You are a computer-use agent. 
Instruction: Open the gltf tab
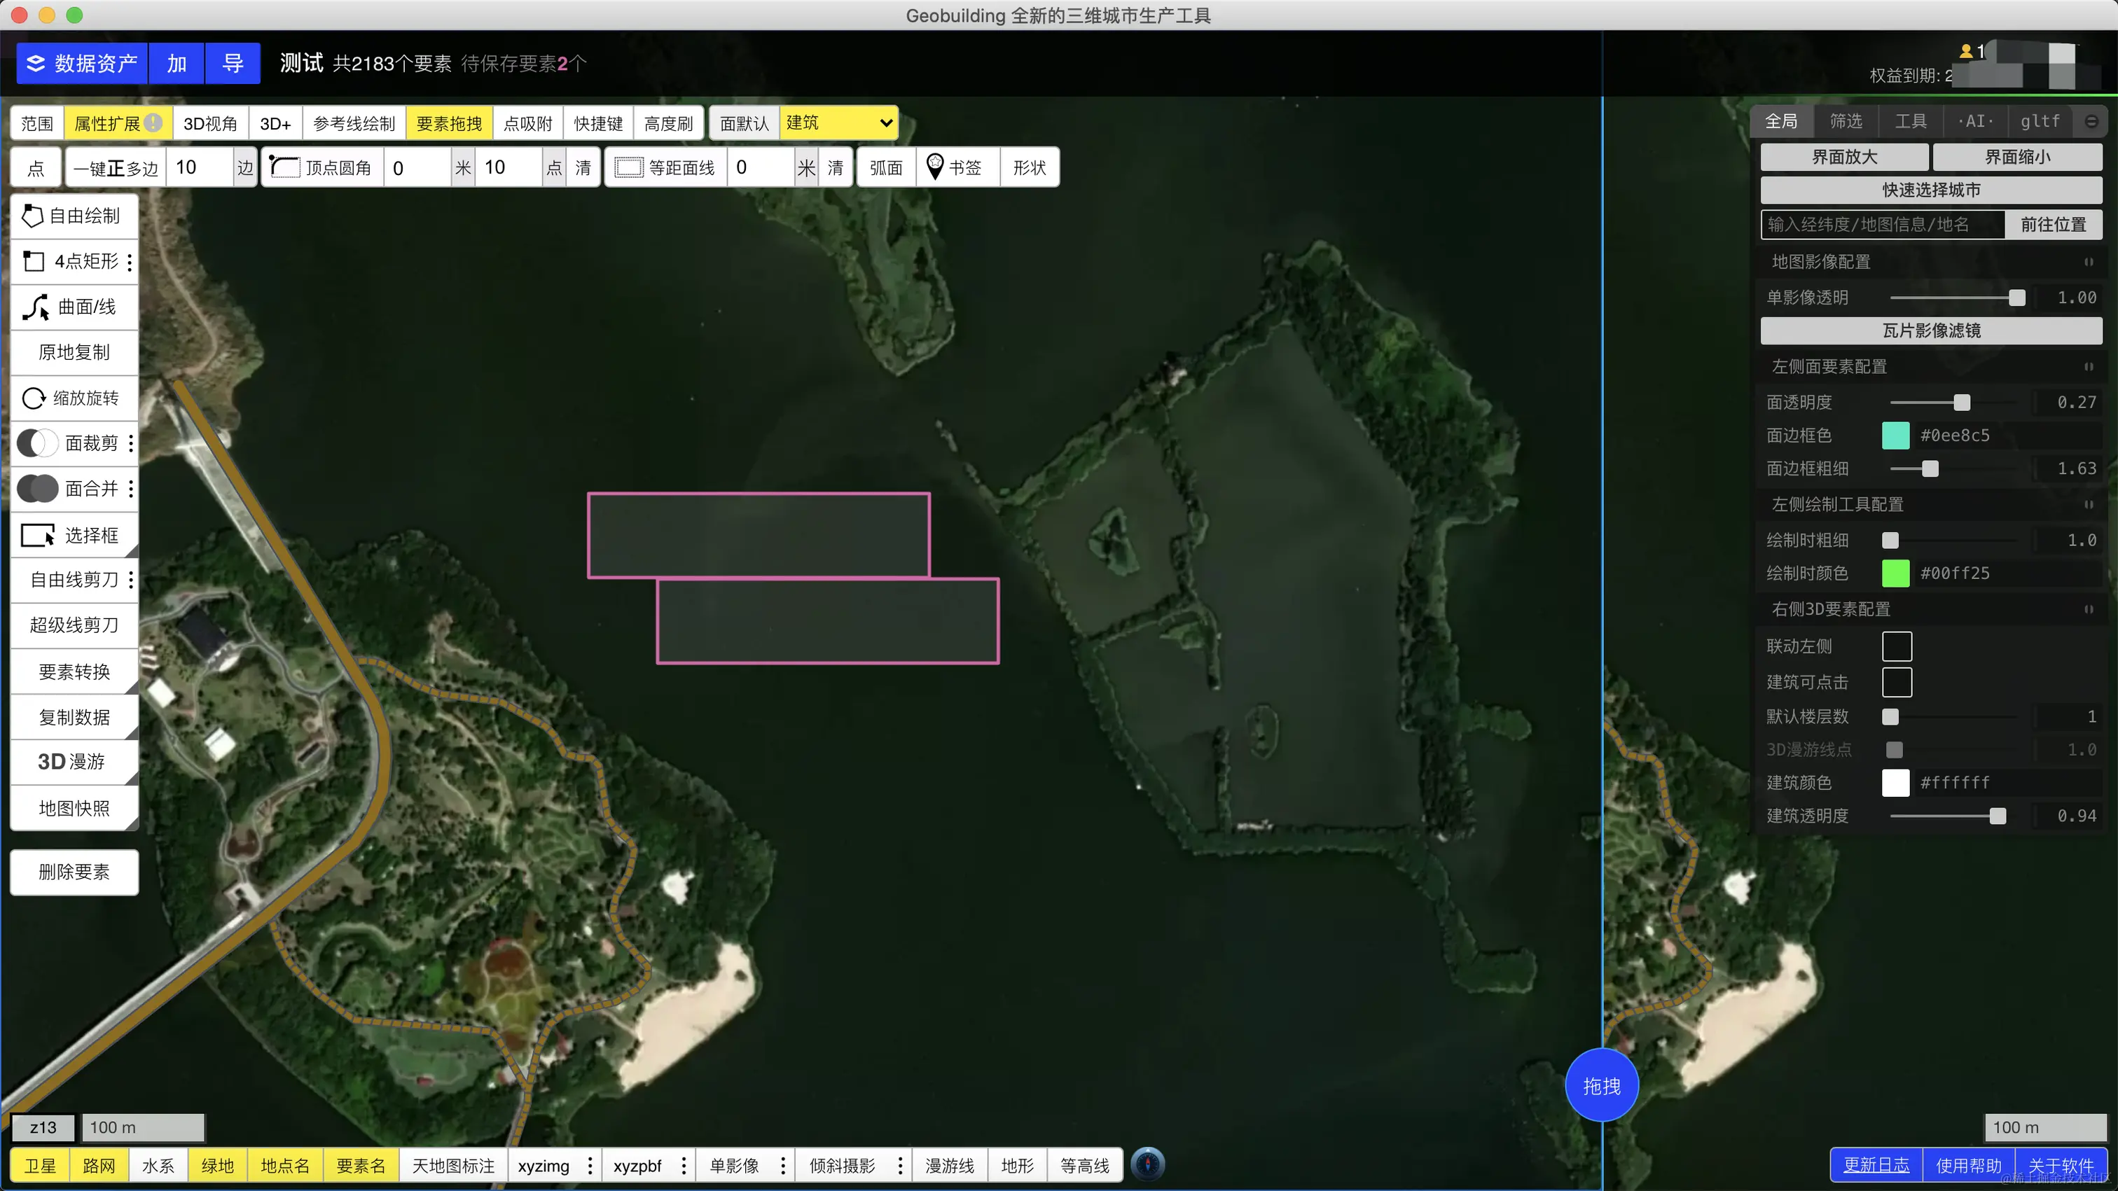click(x=2039, y=122)
